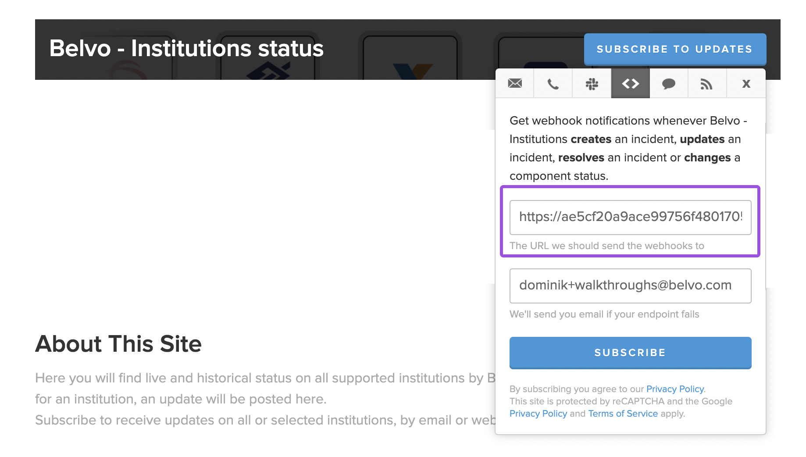Switch to email subscription envelope tab
Viewport: 806px width, 457px height.
tap(515, 83)
